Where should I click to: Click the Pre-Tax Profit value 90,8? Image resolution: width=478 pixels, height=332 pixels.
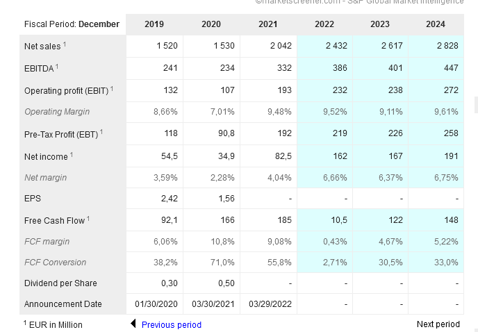226,133
